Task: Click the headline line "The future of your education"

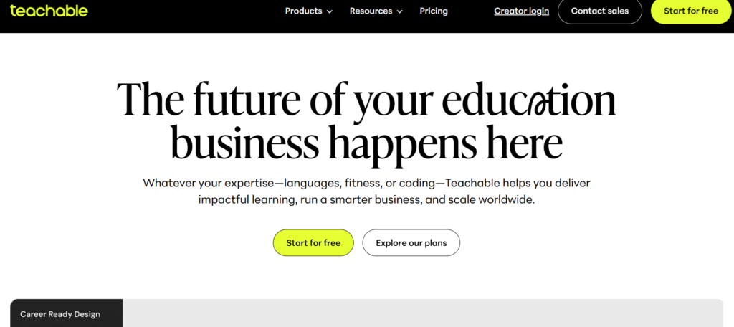Action: 366,100
